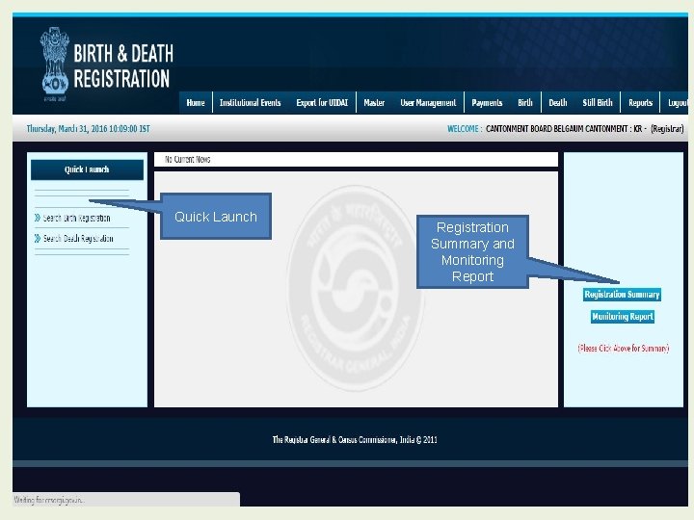Click the Quick Launch panel header
This screenshot has width=694, height=520.
tap(87, 169)
